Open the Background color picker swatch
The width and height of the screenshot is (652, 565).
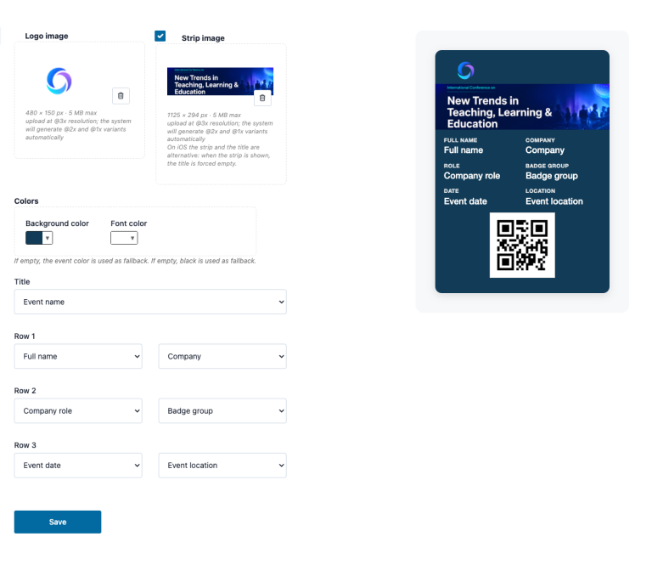click(x=39, y=238)
